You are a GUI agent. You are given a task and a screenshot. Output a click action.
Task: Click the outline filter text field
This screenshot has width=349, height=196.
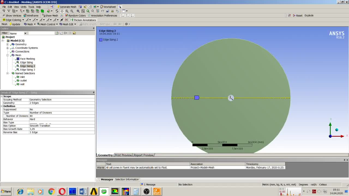[41, 33]
